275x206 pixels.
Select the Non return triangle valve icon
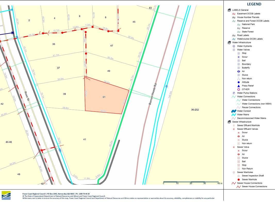point(239,79)
